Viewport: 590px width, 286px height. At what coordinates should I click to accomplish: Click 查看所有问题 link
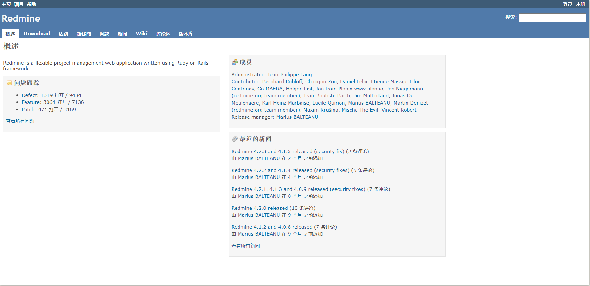20,121
